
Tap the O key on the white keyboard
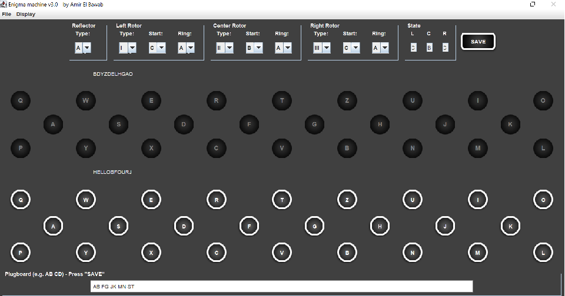[x=543, y=200]
